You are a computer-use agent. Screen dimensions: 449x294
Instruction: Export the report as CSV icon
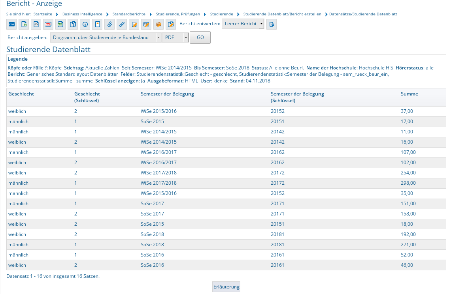[x=60, y=24]
